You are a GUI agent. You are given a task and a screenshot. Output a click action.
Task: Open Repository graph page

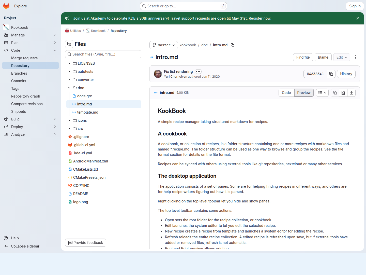(x=30, y=96)
